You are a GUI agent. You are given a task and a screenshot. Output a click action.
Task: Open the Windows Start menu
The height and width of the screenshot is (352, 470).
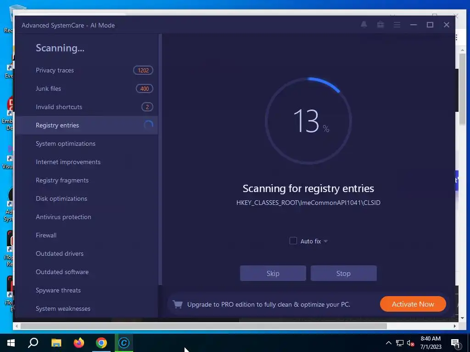[x=11, y=343]
